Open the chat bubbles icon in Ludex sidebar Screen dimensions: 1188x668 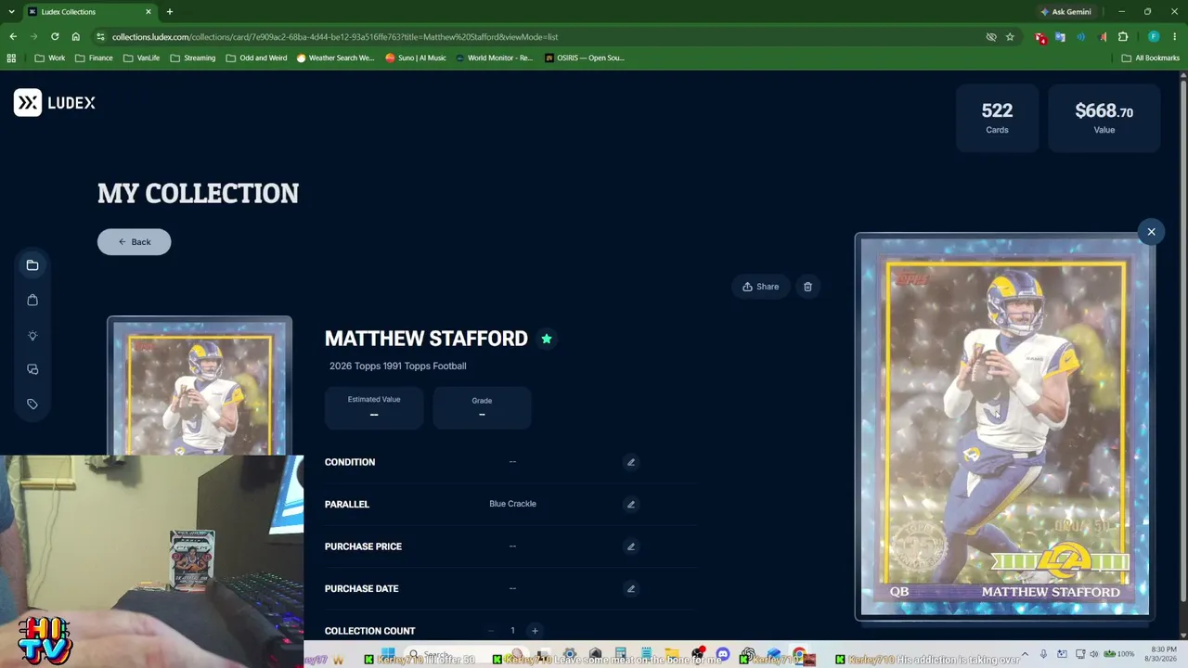tap(32, 369)
